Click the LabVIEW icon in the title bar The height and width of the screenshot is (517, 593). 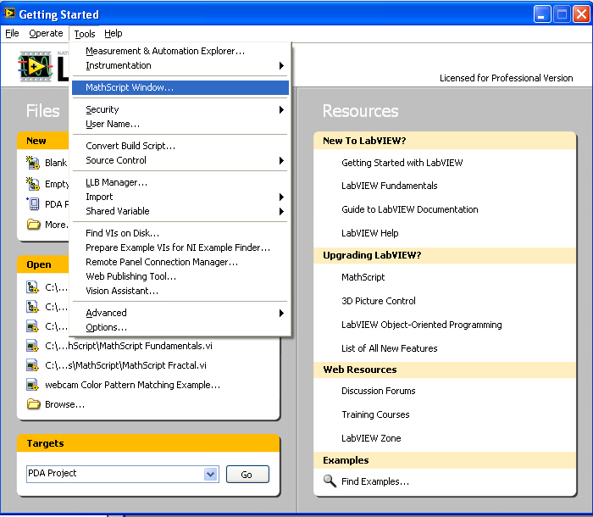pyautogui.click(x=9, y=14)
